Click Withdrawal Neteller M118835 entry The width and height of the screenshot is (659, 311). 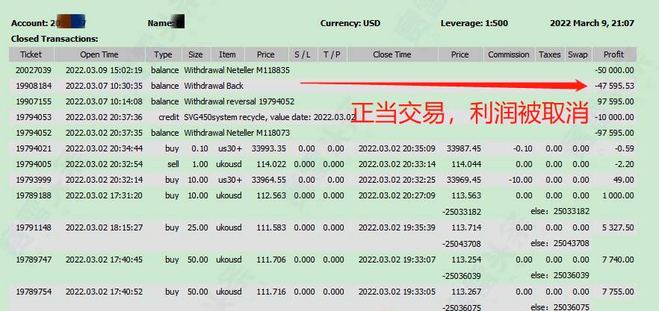237,70
